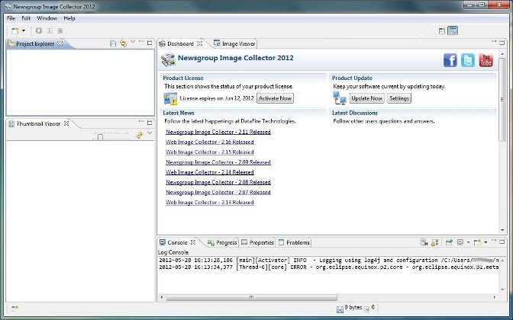Click the Thumbnail Viewer size slider handle
The height and width of the screenshot is (320, 513).
click(101, 137)
